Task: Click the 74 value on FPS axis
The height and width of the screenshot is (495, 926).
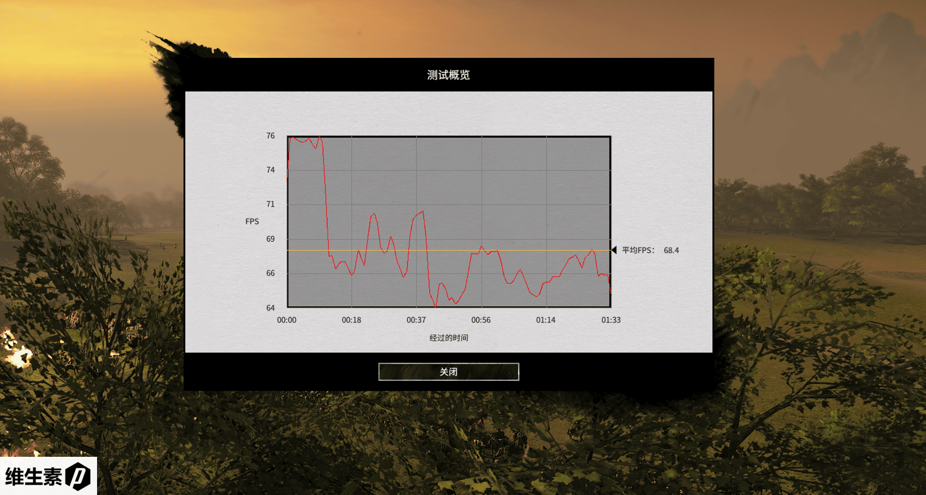Action: (270, 170)
